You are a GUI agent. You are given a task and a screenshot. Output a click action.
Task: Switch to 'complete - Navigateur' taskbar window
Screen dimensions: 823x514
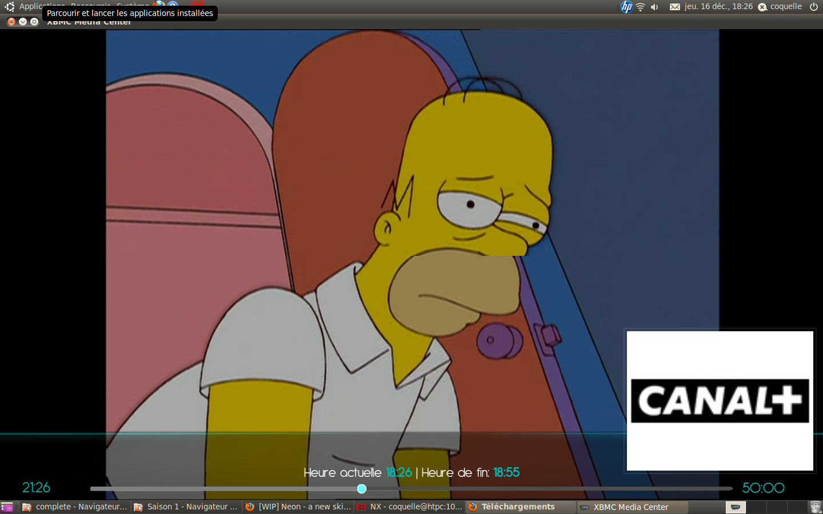(x=75, y=507)
